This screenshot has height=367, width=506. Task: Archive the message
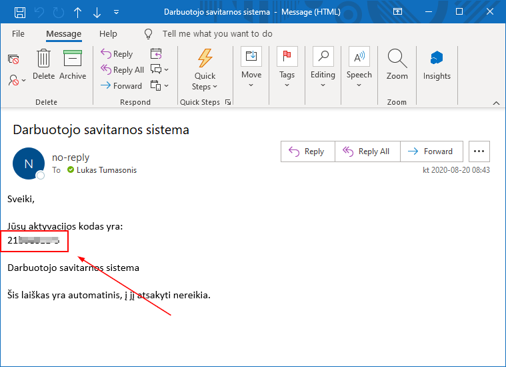(73, 65)
